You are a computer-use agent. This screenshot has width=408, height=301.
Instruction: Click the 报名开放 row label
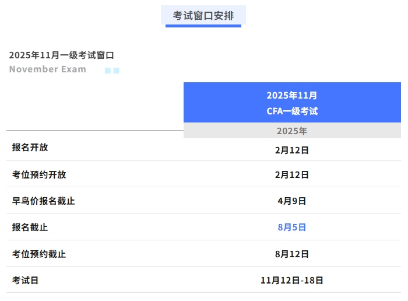click(x=30, y=148)
